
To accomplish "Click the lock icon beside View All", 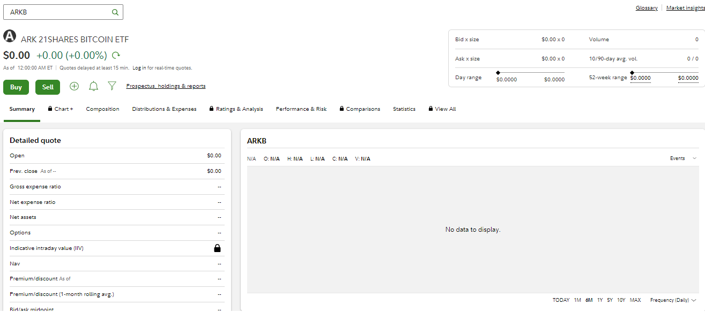I will 431,109.
